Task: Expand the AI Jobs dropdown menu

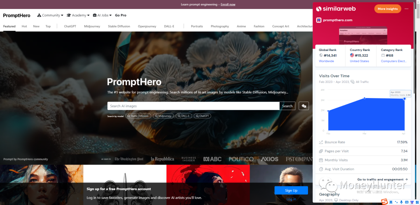Action: (102, 15)
